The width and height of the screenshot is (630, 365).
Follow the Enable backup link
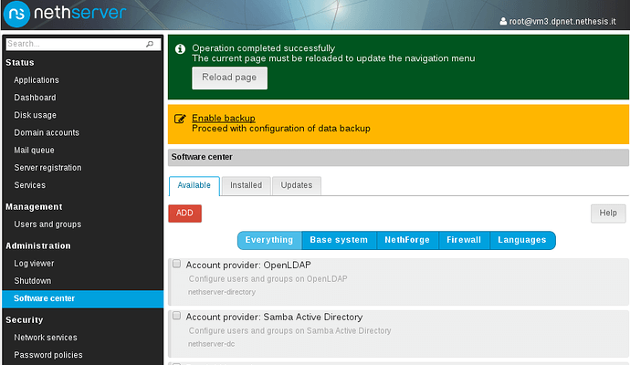[224, 118]
